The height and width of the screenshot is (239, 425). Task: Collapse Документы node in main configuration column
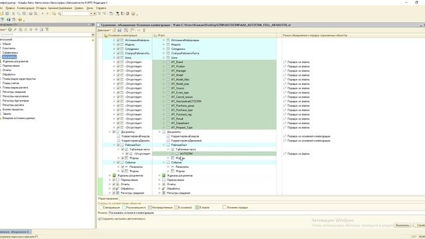click(110, 131)
